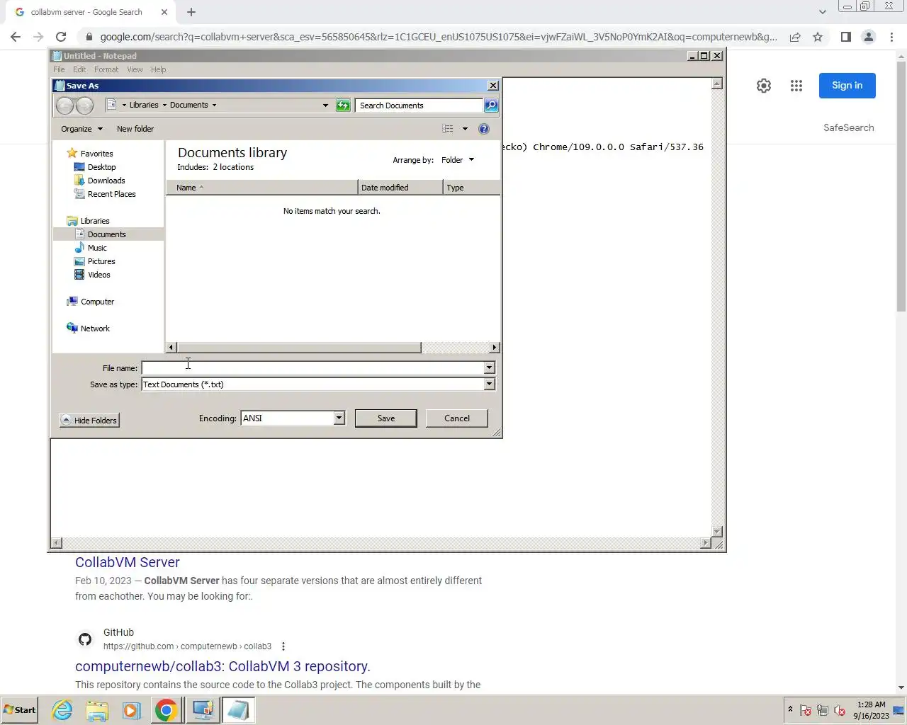Image resolution: width=907 pixels, height=725 pixels.
Task: Open Network in navigation pane
Action: (x=95, y=329)
